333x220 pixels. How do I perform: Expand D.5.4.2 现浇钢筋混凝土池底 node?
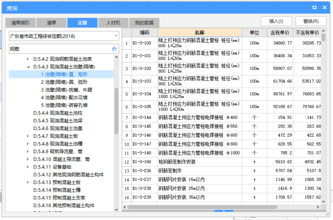point(28,59)
